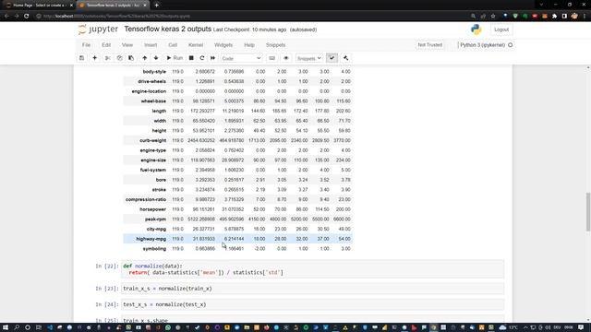This screenshot has height=332, width=591.
Task: Run the selected cell
Action: pos(175,58)
